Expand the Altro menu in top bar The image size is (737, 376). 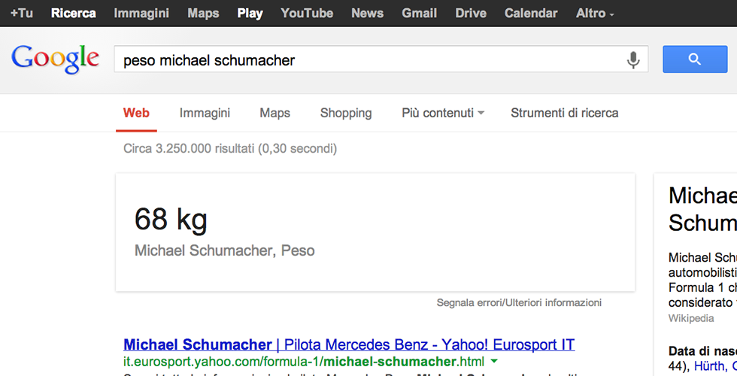click(x=595, y=14)
